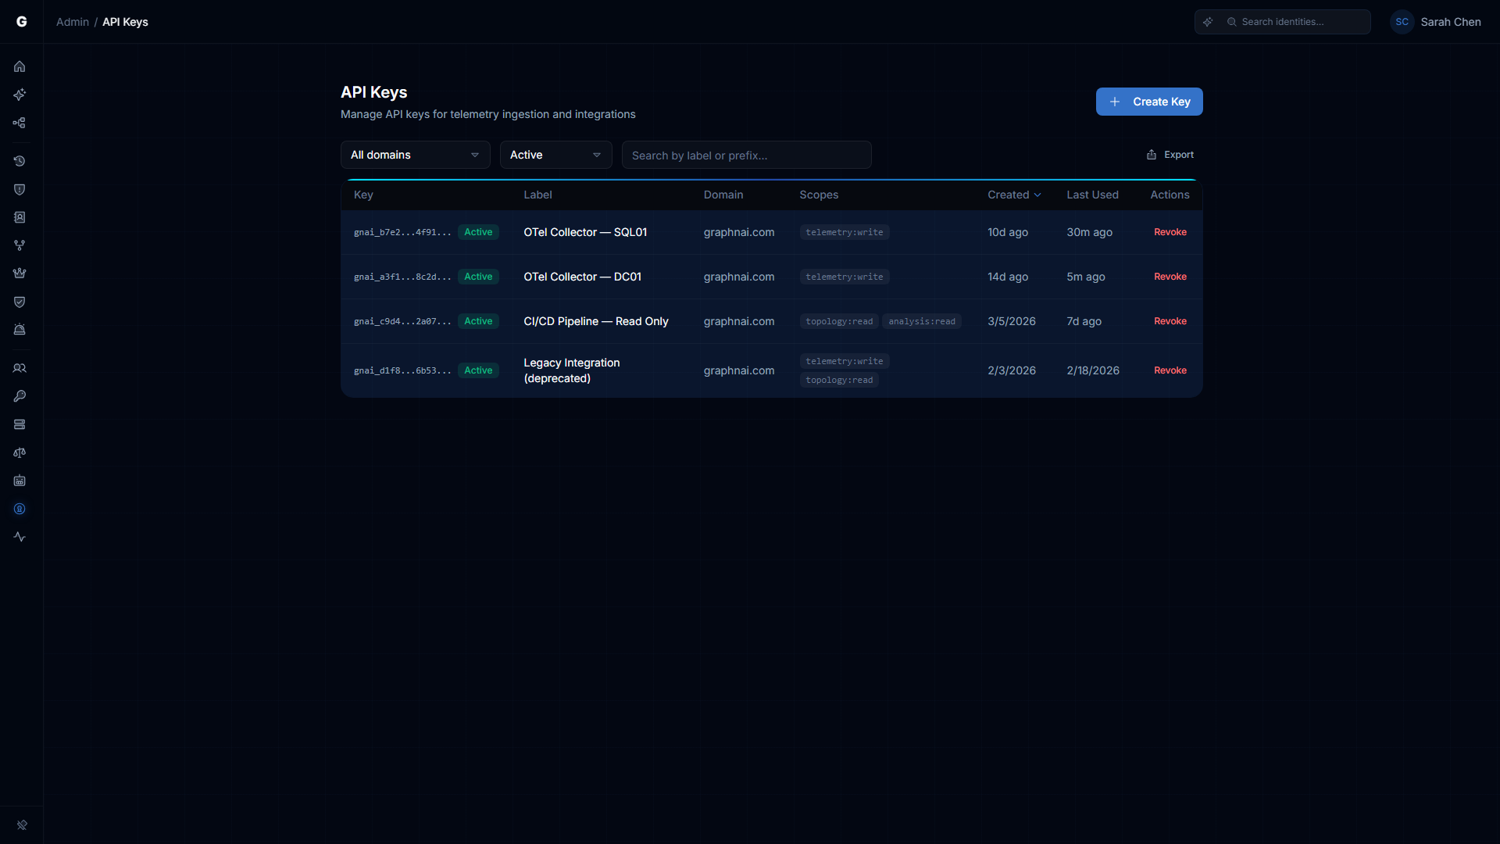Open the Admin breadcrumb link
The image size is (1500, 844).
click(x=72, y=22)
